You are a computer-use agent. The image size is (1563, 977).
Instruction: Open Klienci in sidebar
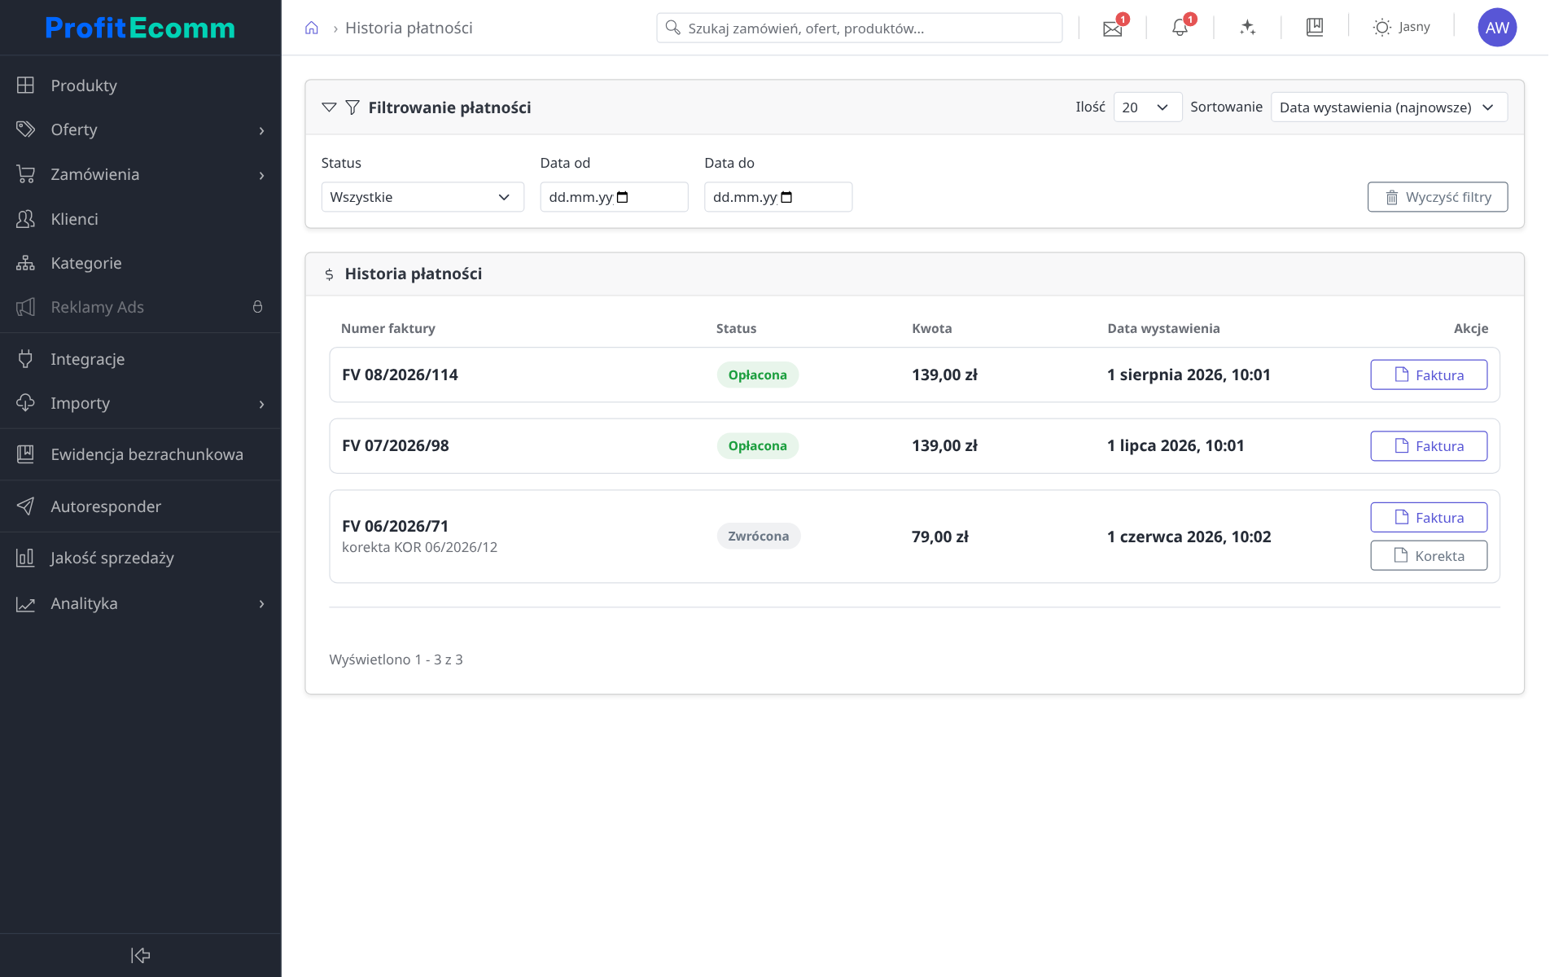[140, 219]
